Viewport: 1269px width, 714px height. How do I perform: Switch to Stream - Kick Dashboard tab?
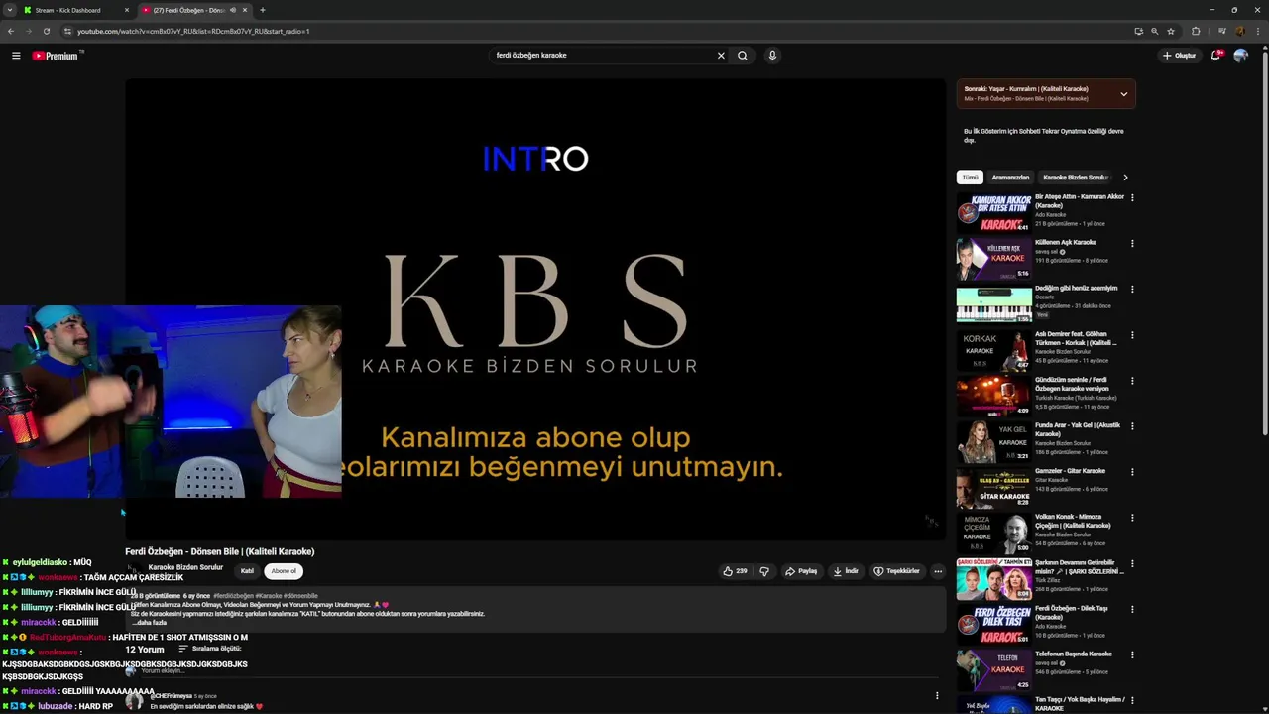tap(76, 10)
